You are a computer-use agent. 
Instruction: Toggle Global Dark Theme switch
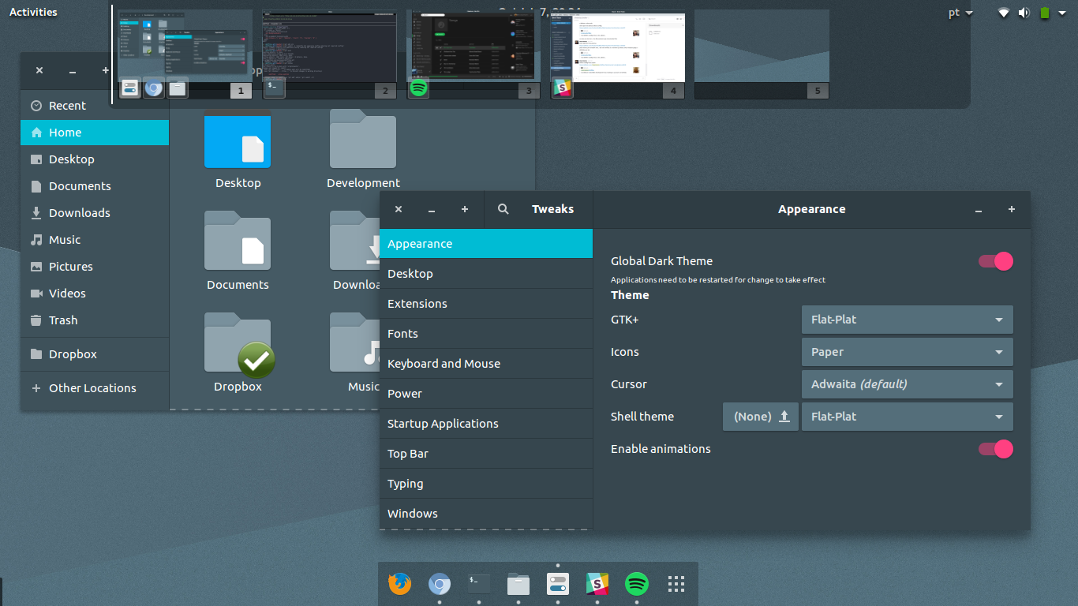click(x=996, y=261)
